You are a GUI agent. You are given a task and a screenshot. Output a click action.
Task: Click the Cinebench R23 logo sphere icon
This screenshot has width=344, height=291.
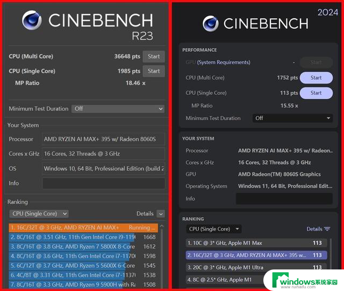pyautogui.click(x=32, y=20)
